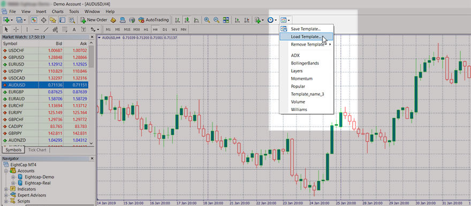This screenshot has width=471, height=206.
Task: Switch to the Symbols tab
Action: [x=13, y=150]
